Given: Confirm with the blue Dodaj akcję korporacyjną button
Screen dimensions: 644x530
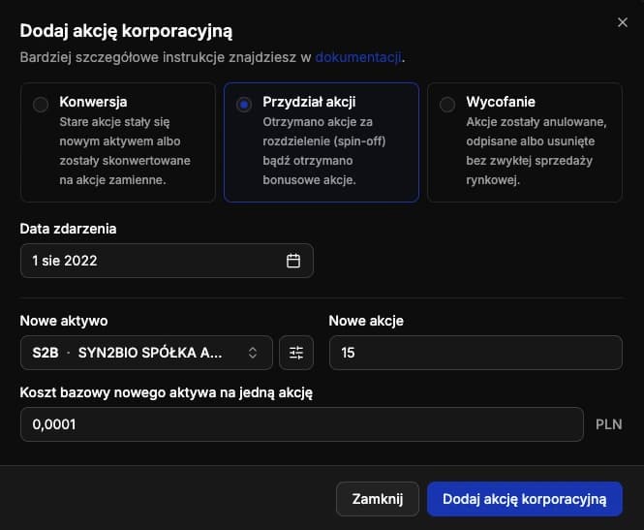Looking at the screenshot, I should pos(525,499).
